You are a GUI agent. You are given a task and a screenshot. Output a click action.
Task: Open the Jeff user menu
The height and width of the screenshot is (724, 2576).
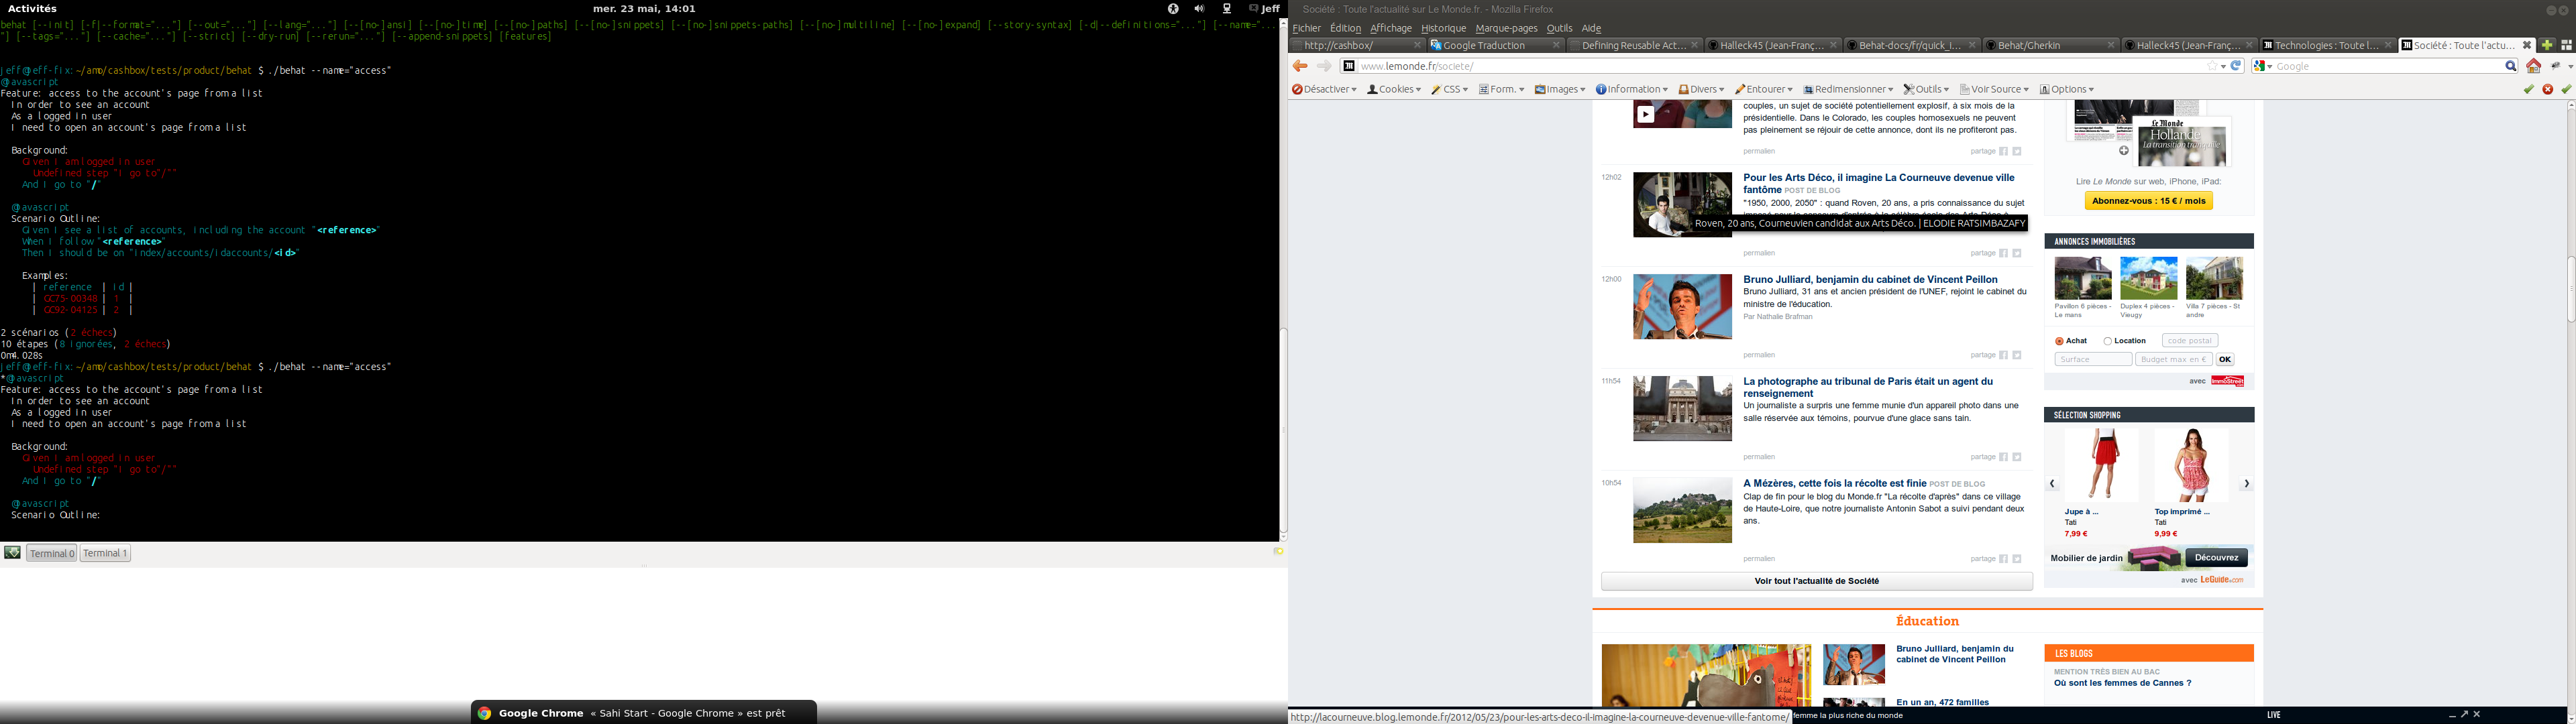pos(1264,8)
